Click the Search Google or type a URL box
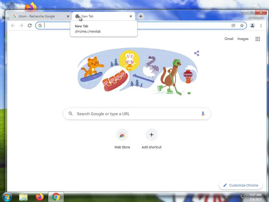Viewport: 269px width, 202px height. (x=137, y=114)
